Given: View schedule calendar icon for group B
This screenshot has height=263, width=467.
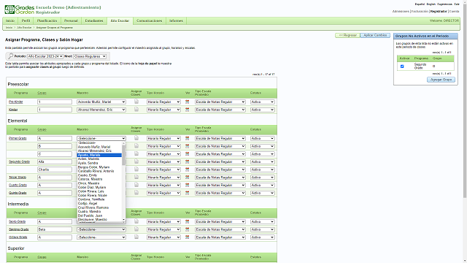Looking at the screenshot, I should click(x=187, y=146).
